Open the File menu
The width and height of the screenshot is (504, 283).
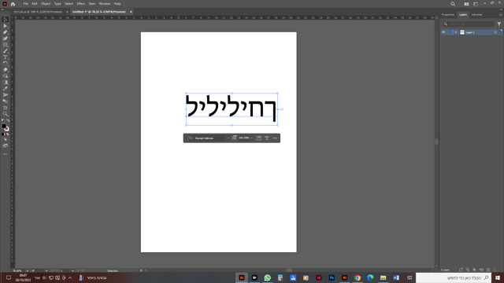[26, 4]
